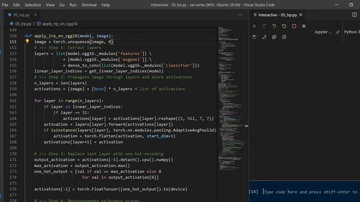This screenshot has width=360, height=202.
Task: Click 'AdaptiveAvgPool2d' on line 166
Action: tap(194, 130)
